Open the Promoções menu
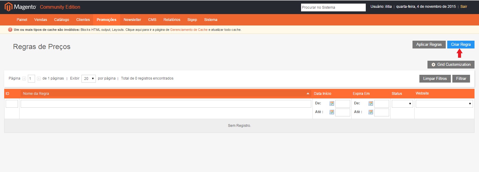 pos(106,20)
